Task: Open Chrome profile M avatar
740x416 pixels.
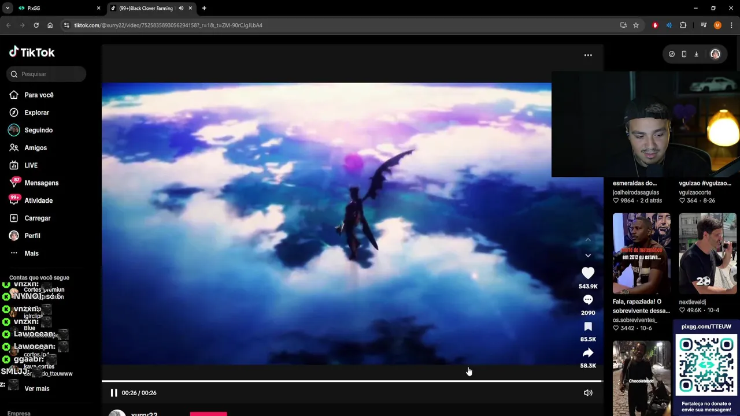Action: (717, 25)
